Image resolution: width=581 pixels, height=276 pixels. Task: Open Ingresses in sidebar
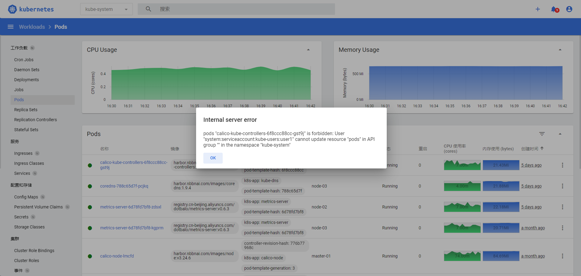(23, 153)
